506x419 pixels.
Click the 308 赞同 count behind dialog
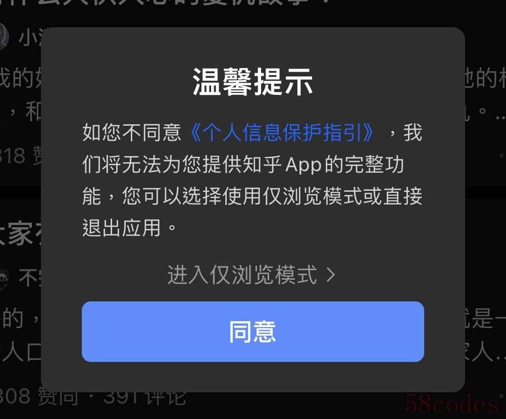(x=39, y=396)
